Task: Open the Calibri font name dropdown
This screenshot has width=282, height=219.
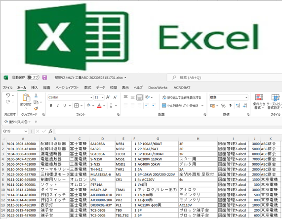Action: click(91, 97)
